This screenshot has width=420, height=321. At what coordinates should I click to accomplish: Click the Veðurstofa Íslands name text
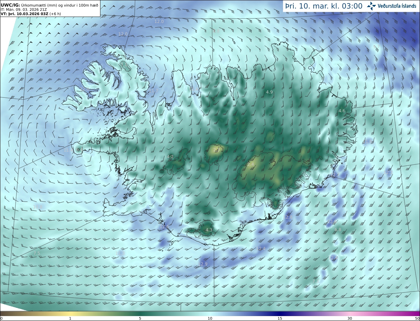click(397, 6)
